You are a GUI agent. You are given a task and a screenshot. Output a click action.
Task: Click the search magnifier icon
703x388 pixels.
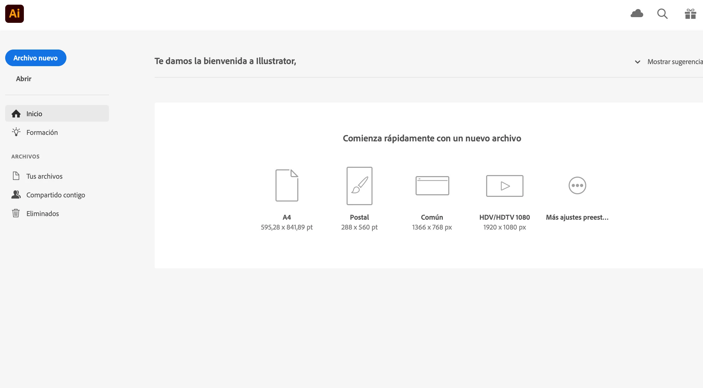coord(662,14)
